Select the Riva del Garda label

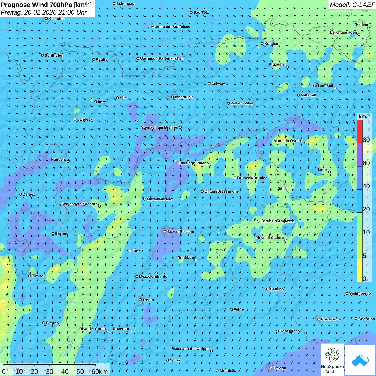[93, 329]
